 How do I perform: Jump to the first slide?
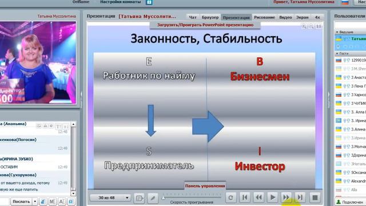pos(245,197)
